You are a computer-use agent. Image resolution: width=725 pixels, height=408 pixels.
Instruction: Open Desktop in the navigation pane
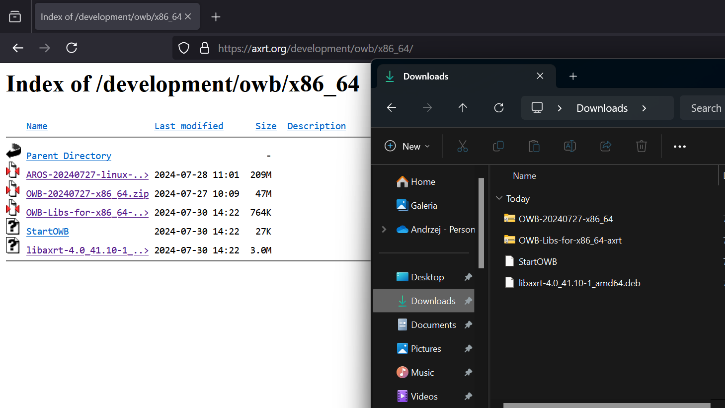tap(423, 277)
